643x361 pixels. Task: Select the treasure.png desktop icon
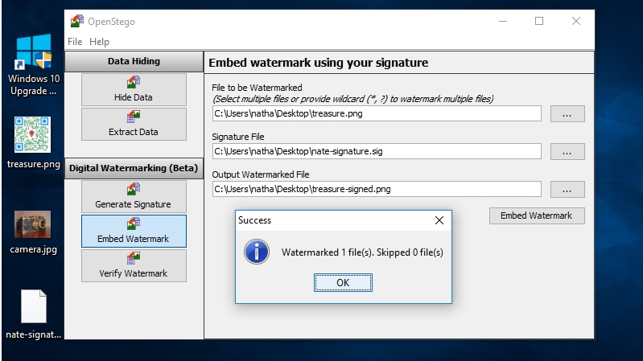[33, 142]
